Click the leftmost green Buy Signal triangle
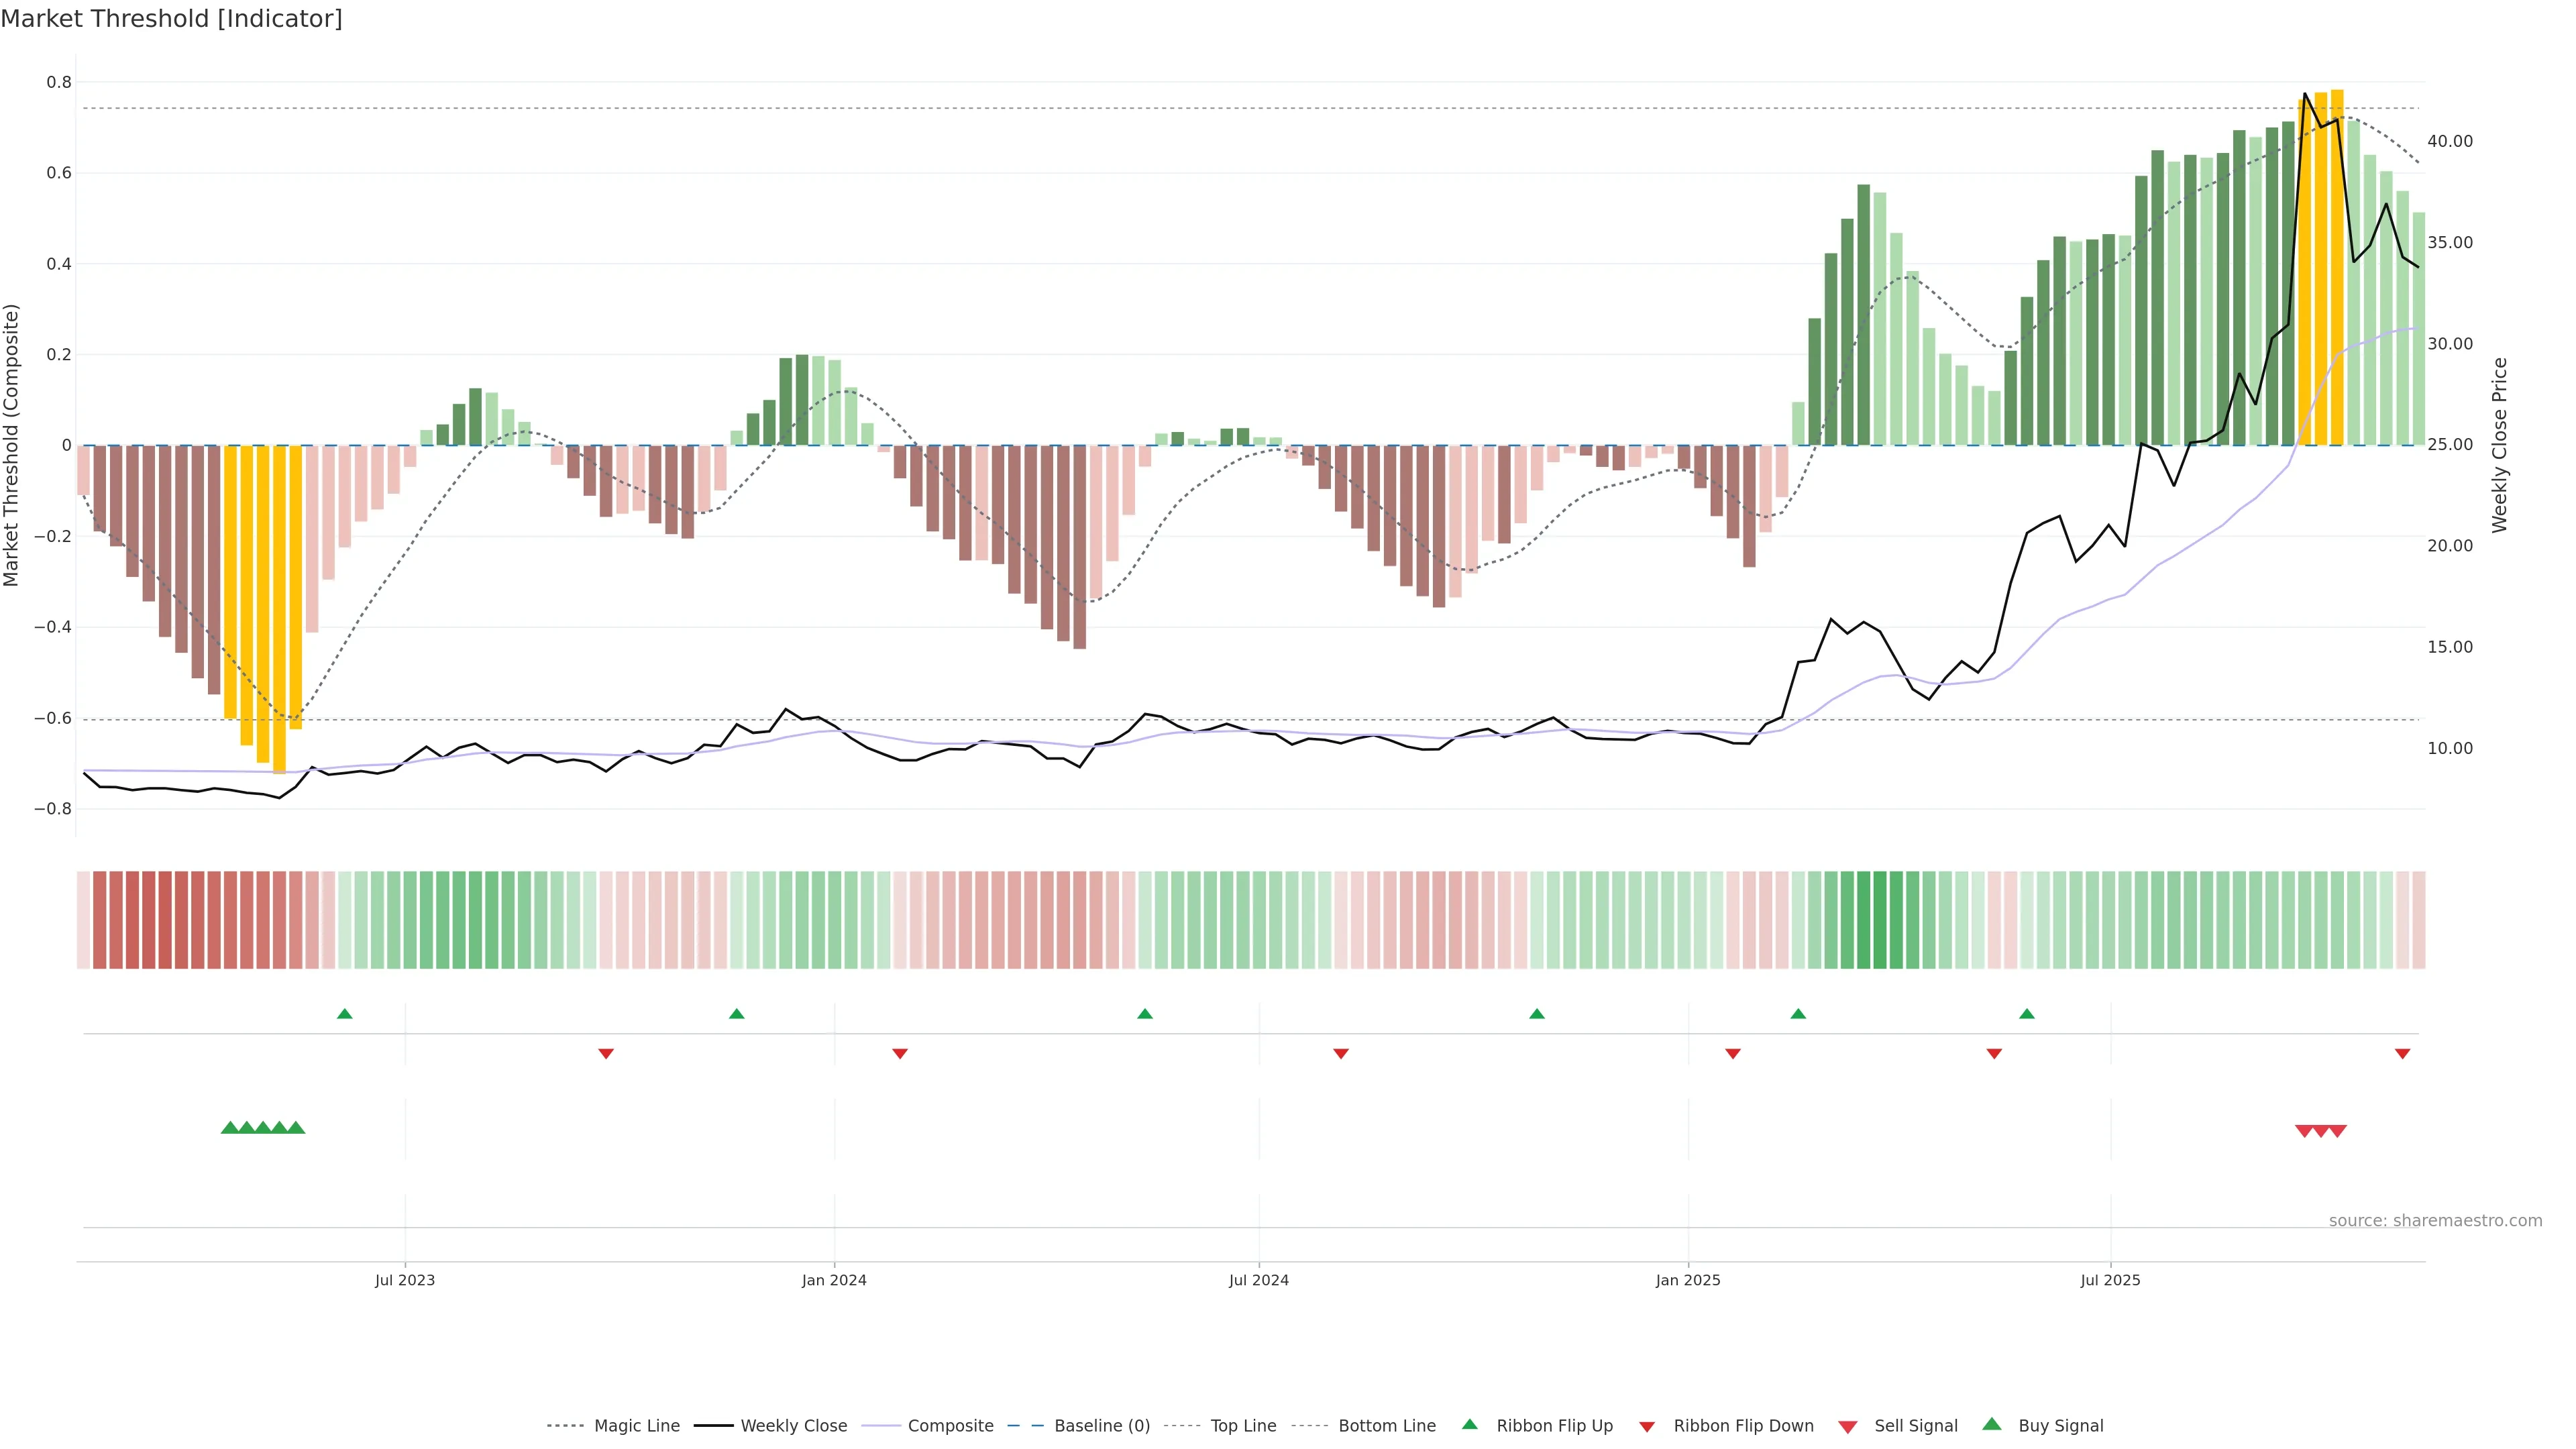 [x=229, y=1128]
